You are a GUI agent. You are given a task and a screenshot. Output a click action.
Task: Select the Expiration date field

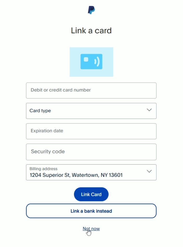[91, 131]
